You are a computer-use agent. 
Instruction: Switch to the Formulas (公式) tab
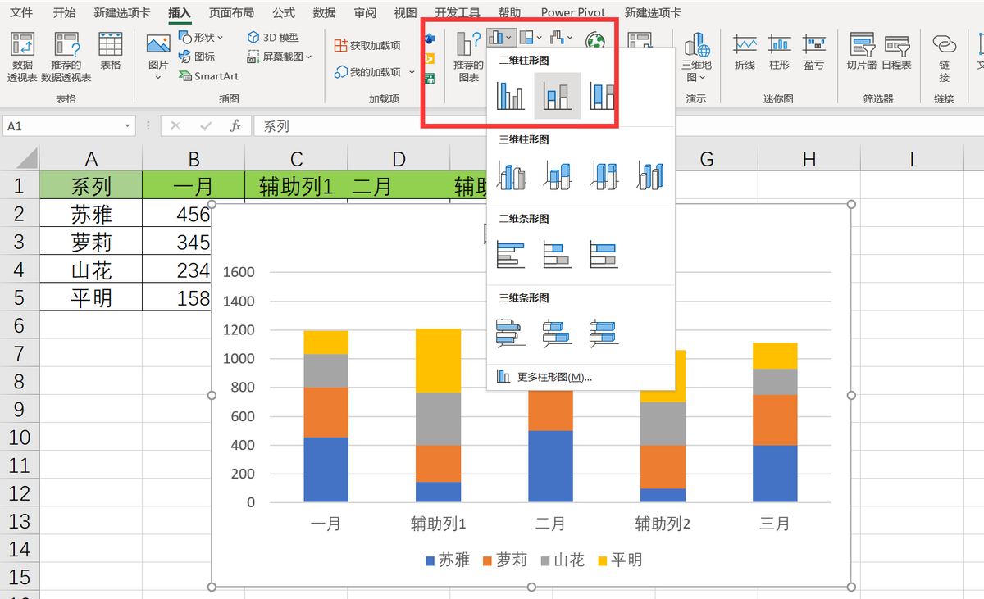284,12
